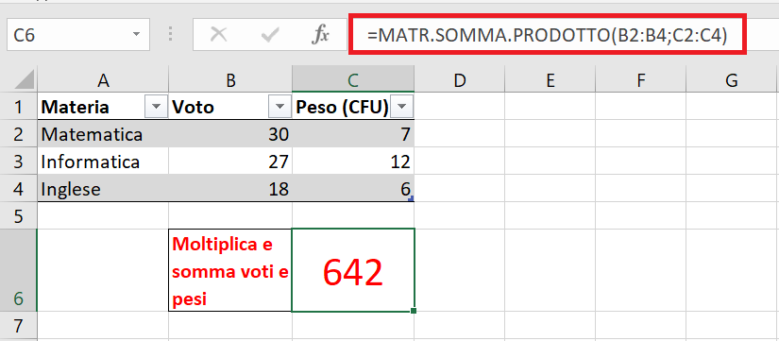Click the Name Box showing C6
This screenshot has width=779, height=341.
[78, 35]
